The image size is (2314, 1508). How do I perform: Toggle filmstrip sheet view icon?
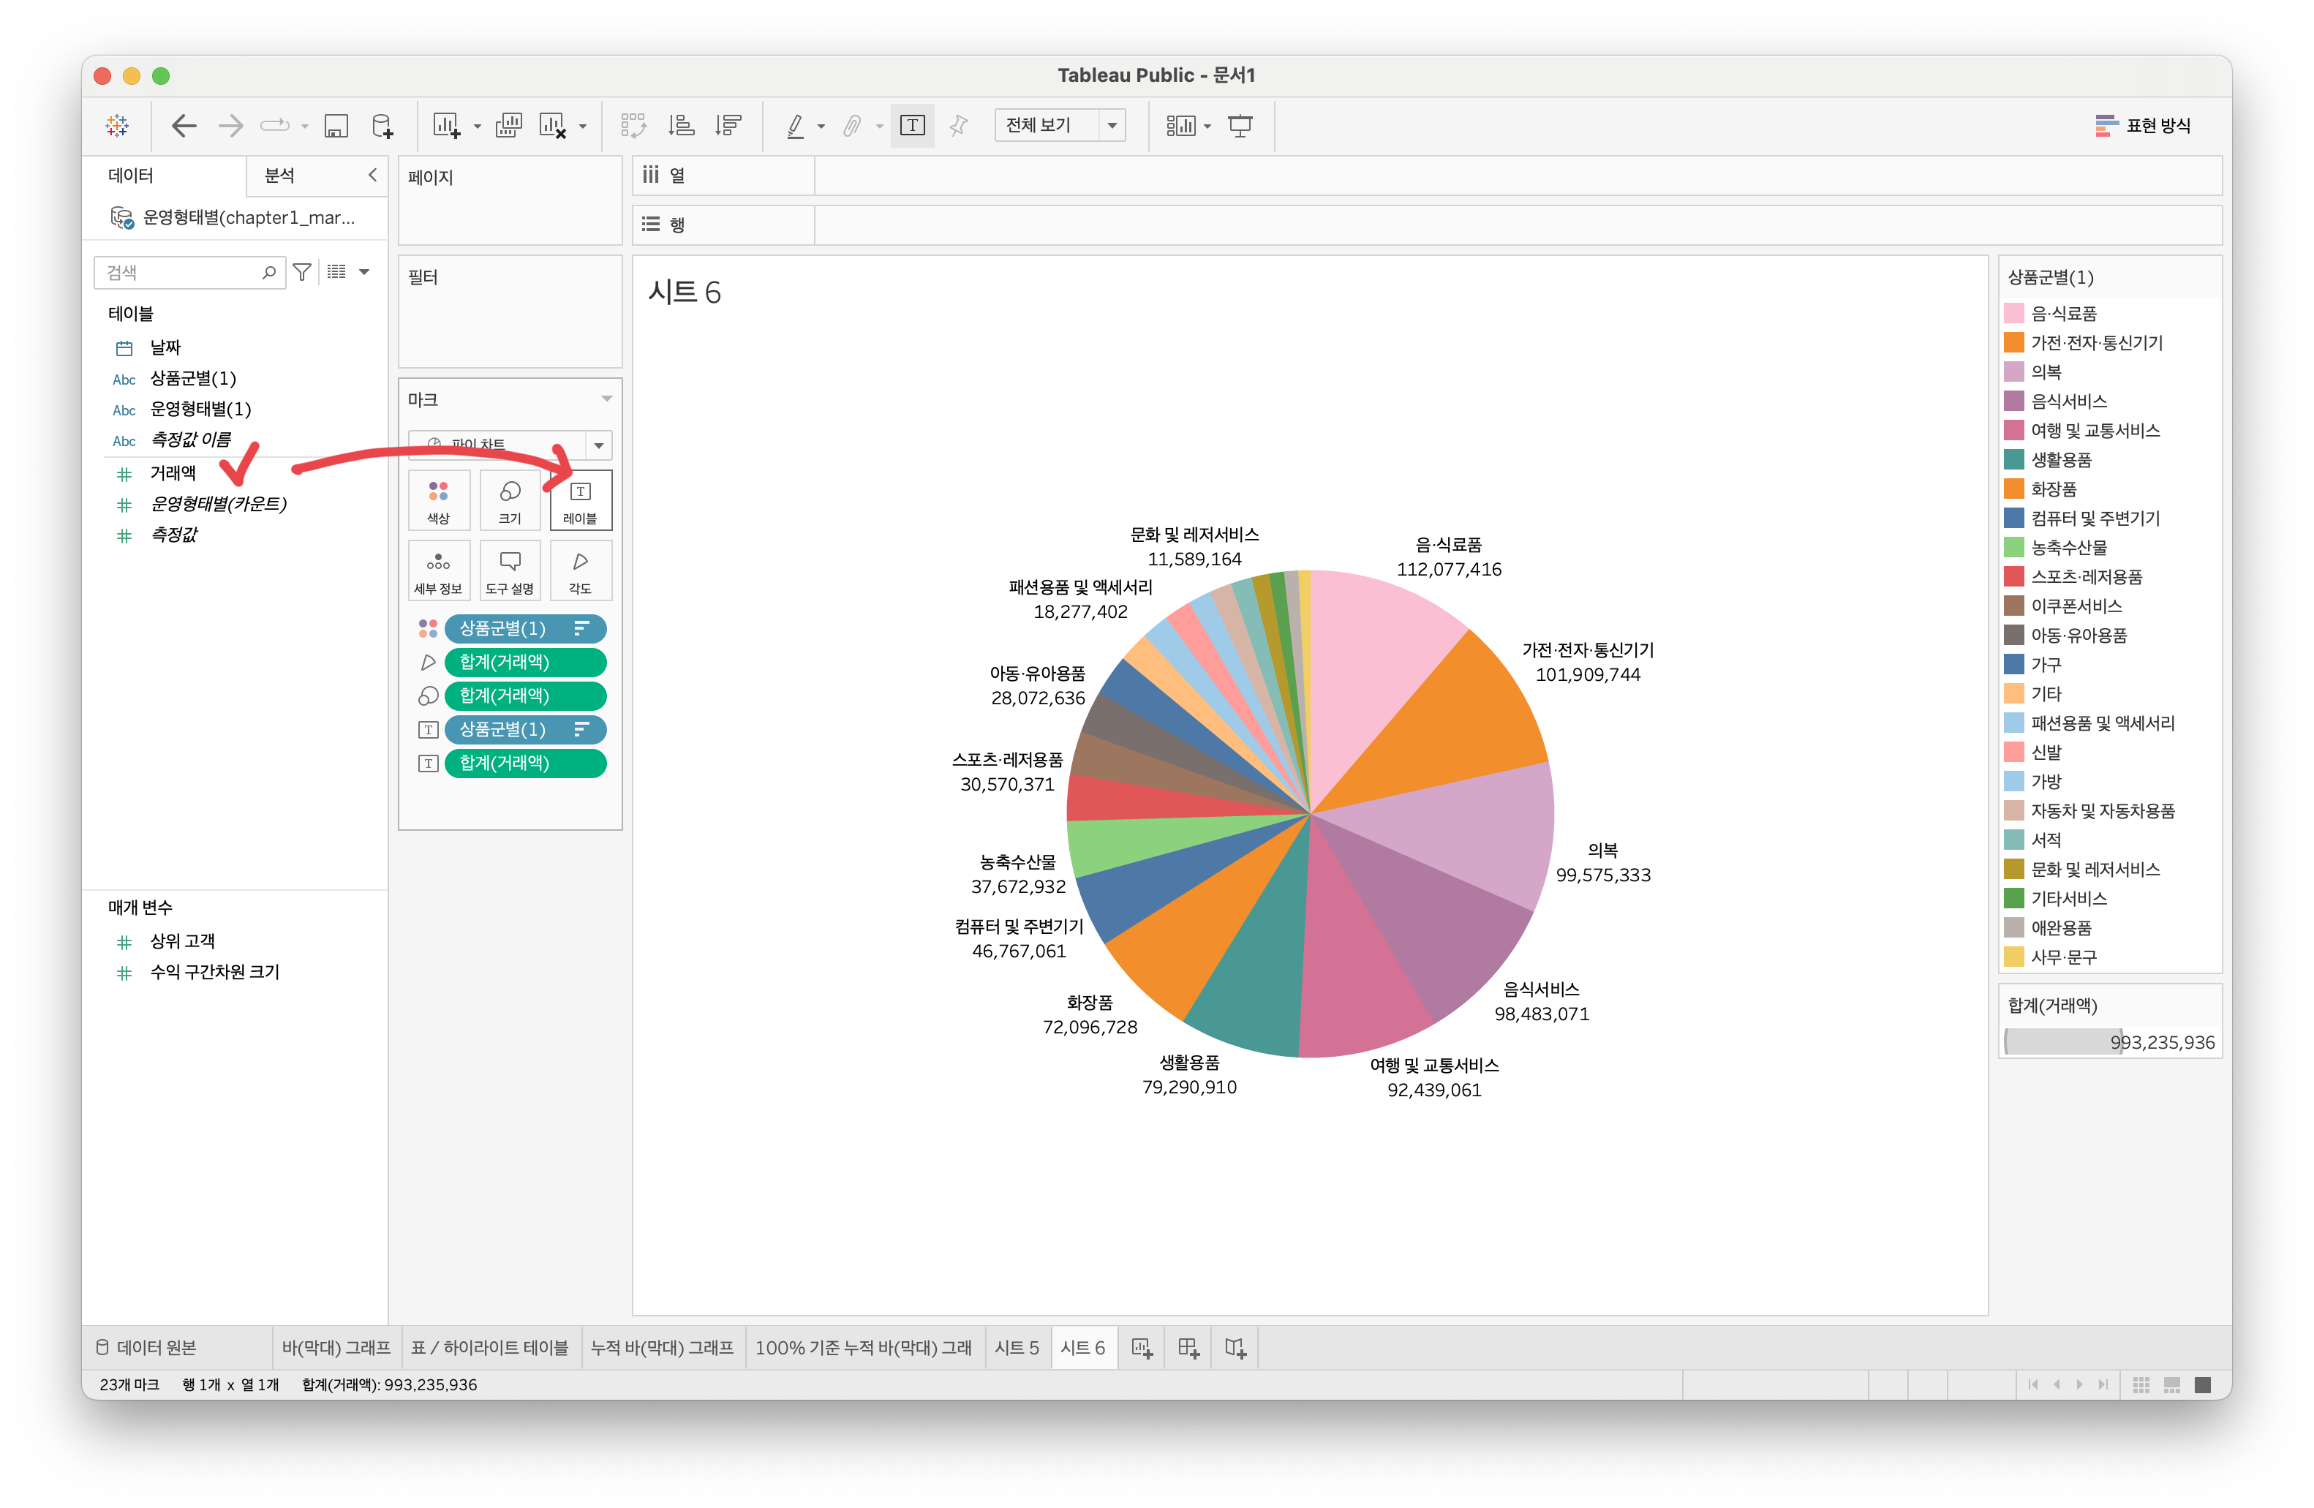point(2172,1384)
